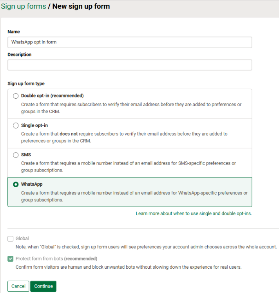Screen dimensions: 279x293
Task: Click the New sign up form heading
Action: (81, 6)
